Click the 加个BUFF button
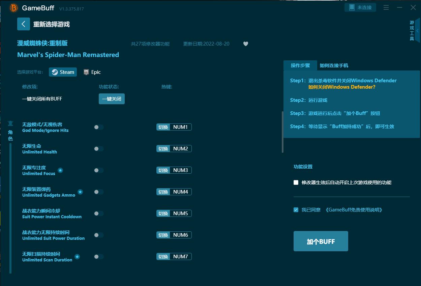 (321, 241)
